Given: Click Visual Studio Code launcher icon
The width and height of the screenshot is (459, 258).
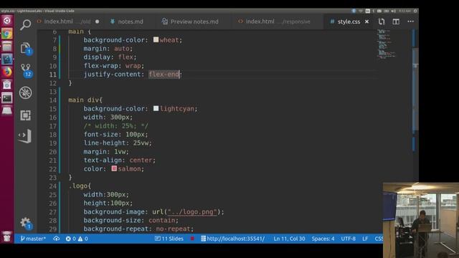Looking at the screenshot, I should pos(6,59).
